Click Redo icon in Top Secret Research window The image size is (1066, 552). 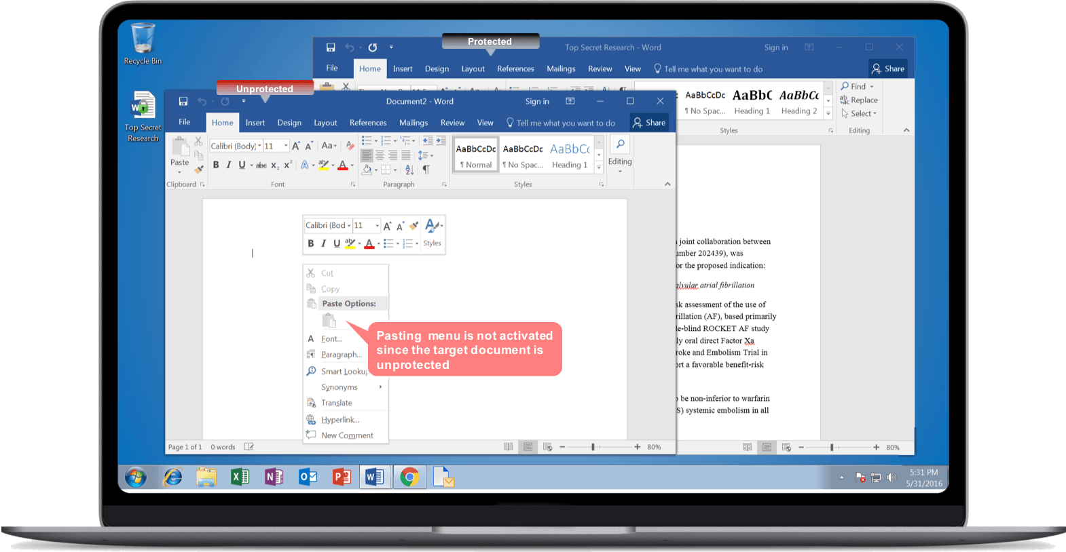pos(373,47)
